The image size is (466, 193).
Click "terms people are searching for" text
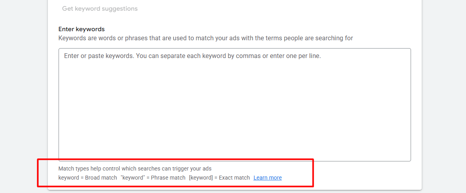pyautogui.click(x=309, y=38)
